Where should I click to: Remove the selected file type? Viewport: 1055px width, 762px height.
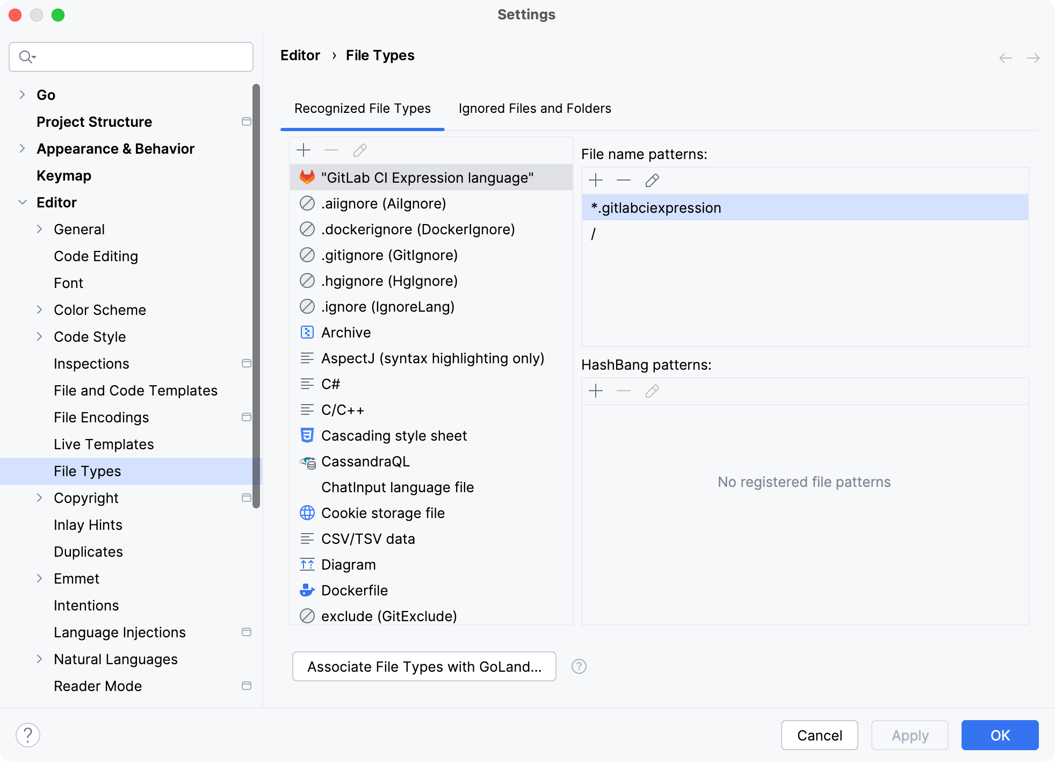point(331,150)
